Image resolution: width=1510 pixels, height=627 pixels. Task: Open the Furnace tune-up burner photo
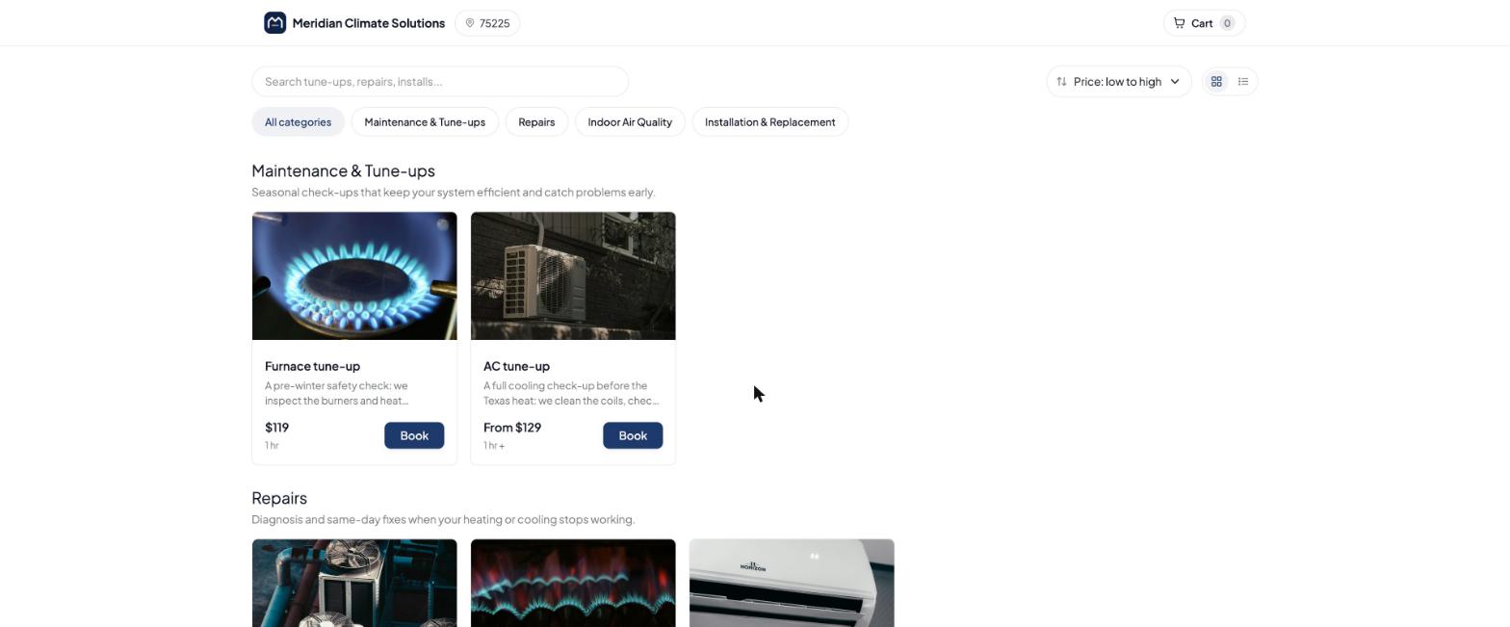(354, 275)
